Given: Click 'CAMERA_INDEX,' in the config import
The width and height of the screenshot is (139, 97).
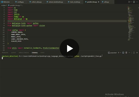Looking at the screenshot, I should click(17, 32).
